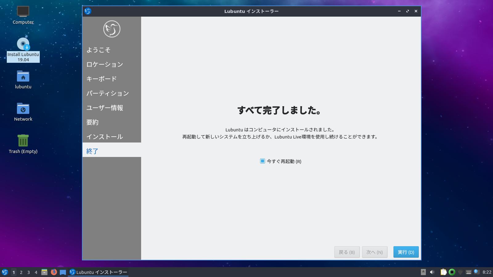Switch to workspace 3

[28, 272]
